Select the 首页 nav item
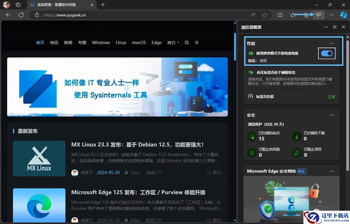 click(40, 43)
